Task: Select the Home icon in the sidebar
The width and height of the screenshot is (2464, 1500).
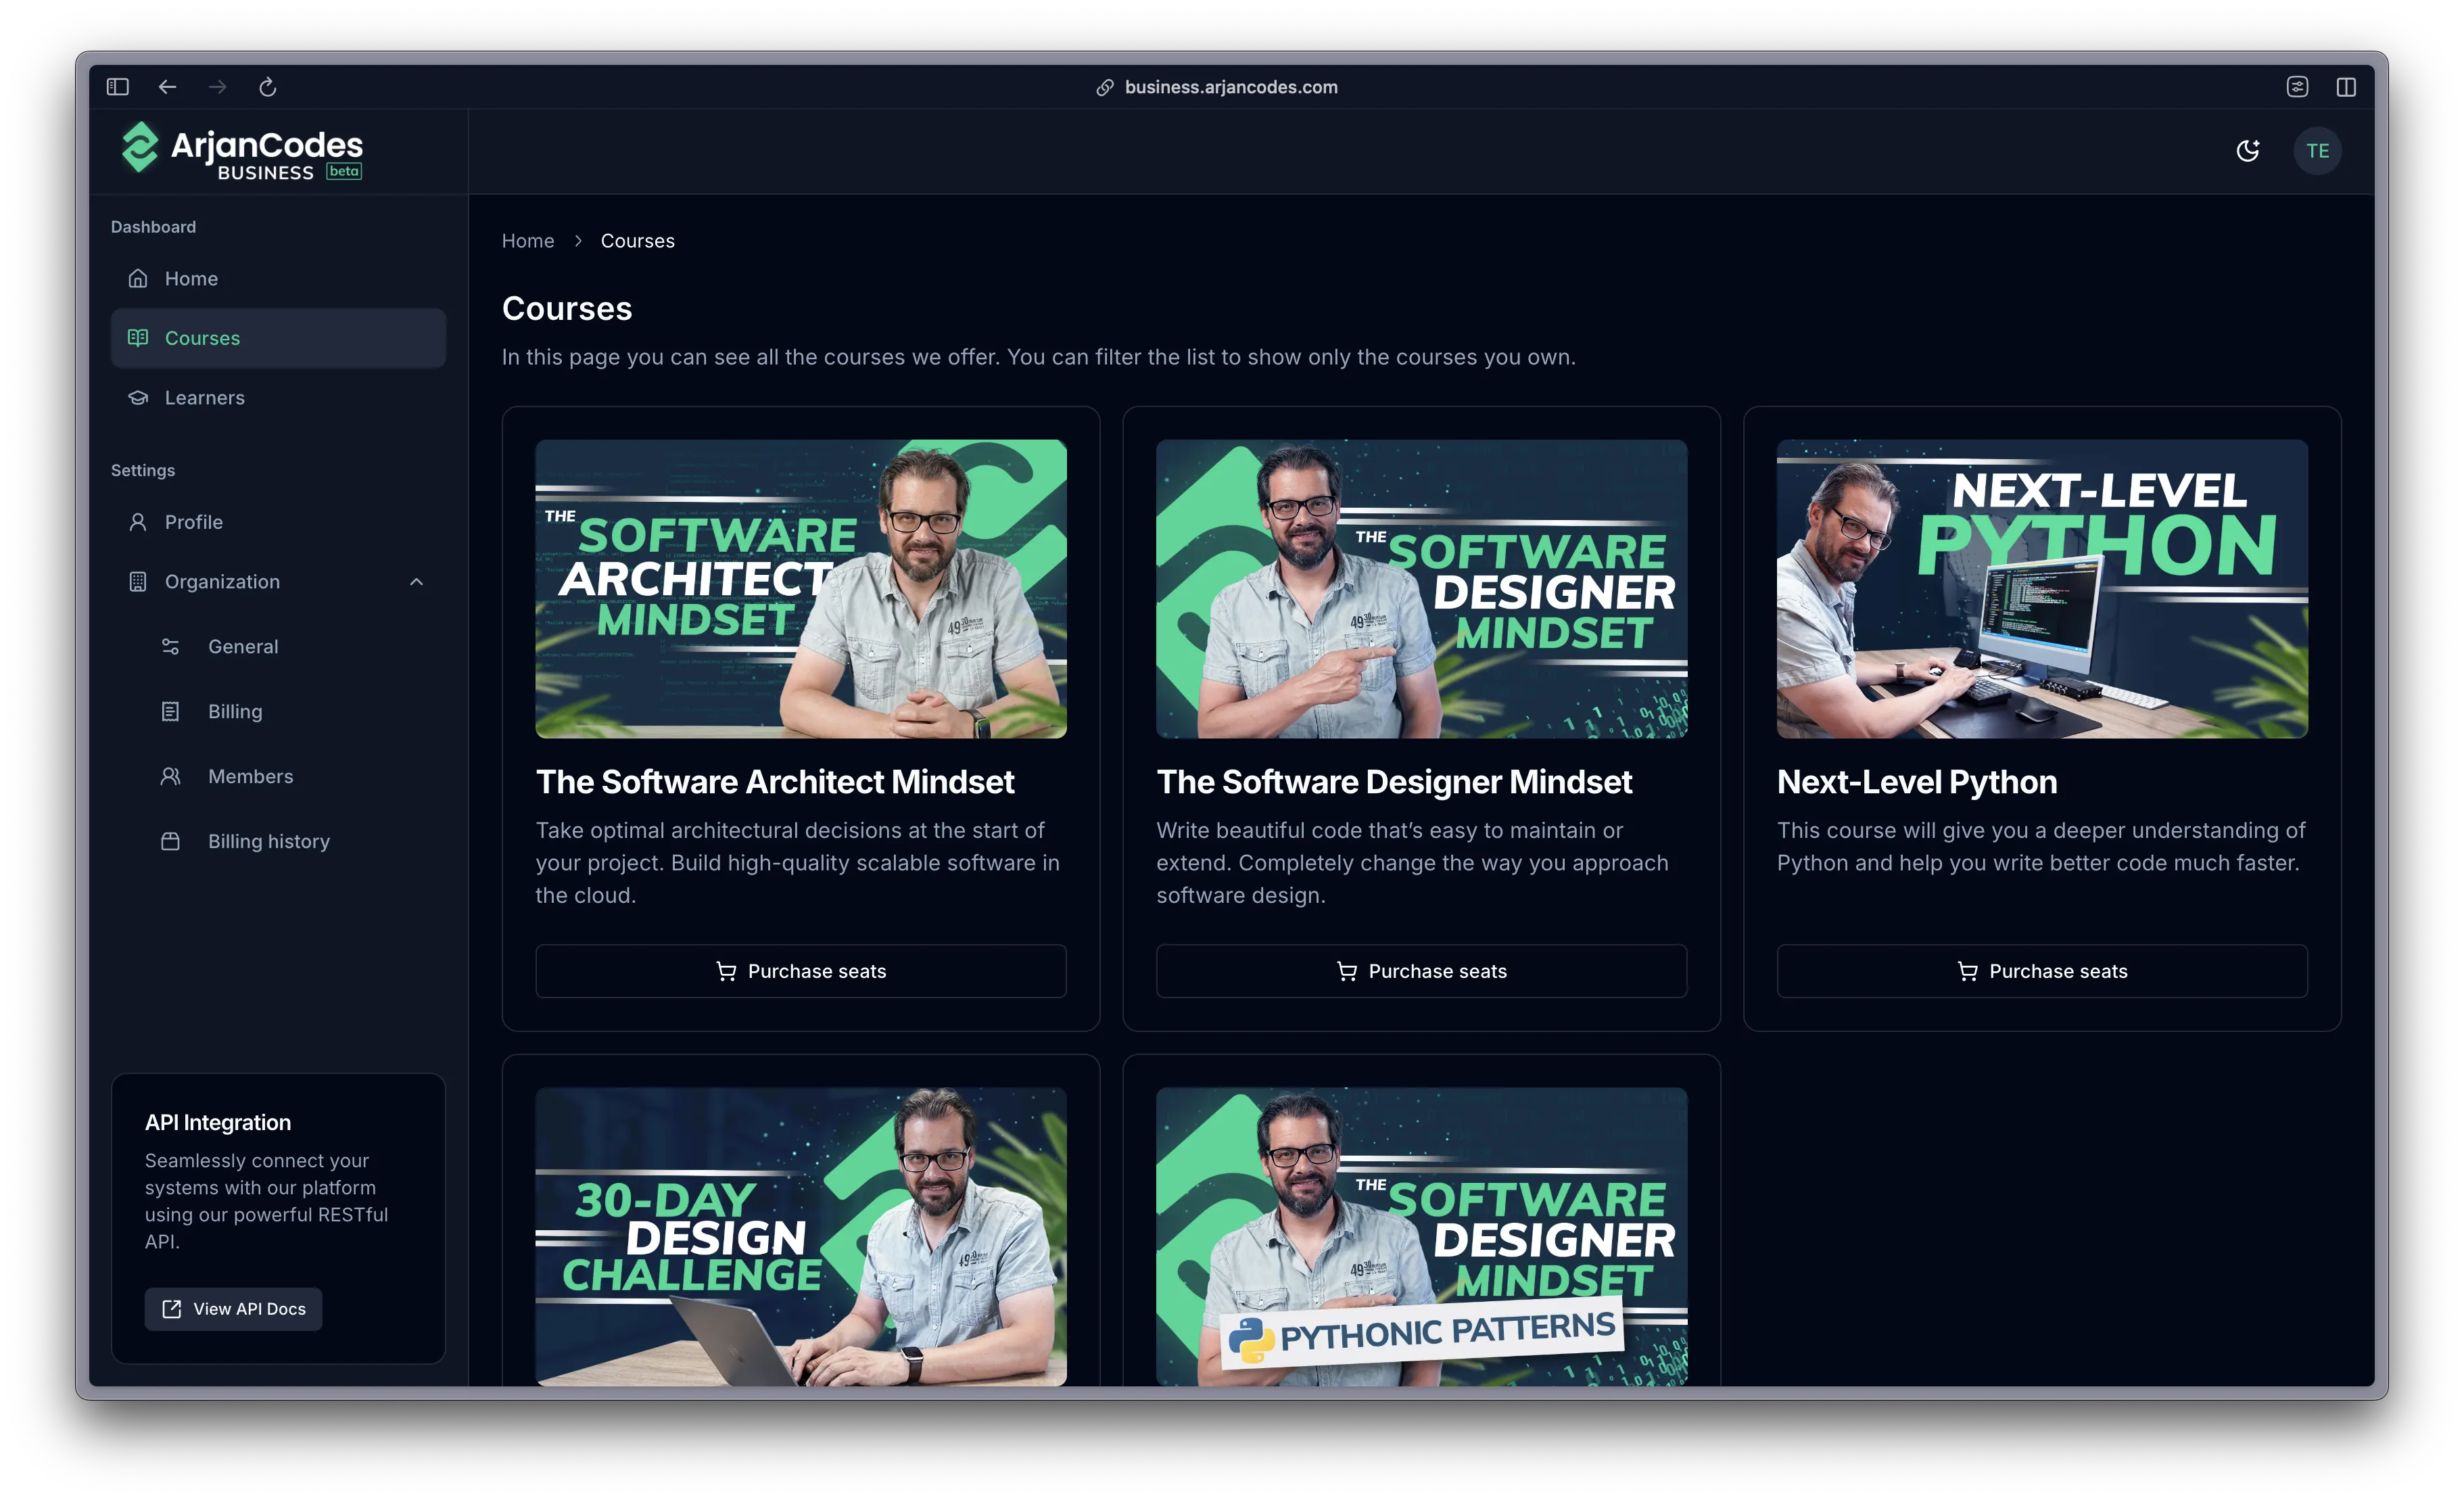Action: coord(139,278)
